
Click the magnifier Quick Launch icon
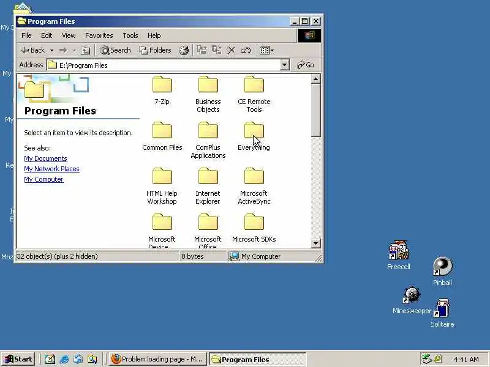(x=92, y=359)
